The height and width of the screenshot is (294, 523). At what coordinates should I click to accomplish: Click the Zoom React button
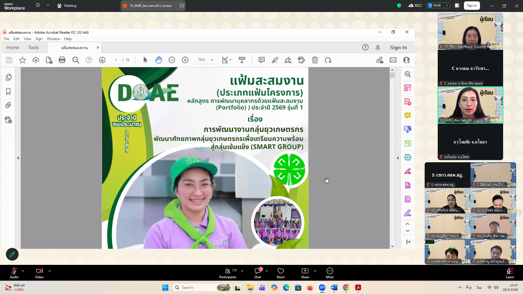tap(281, 273)
